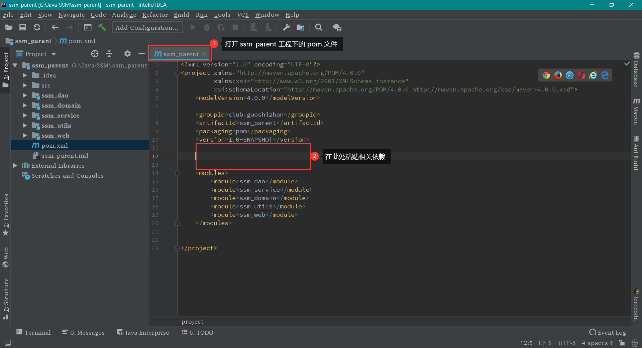This screenshot has height=348, width=642.
Task: Toggle read-only lock icon in status bar
Action: [x=622, y=343]
